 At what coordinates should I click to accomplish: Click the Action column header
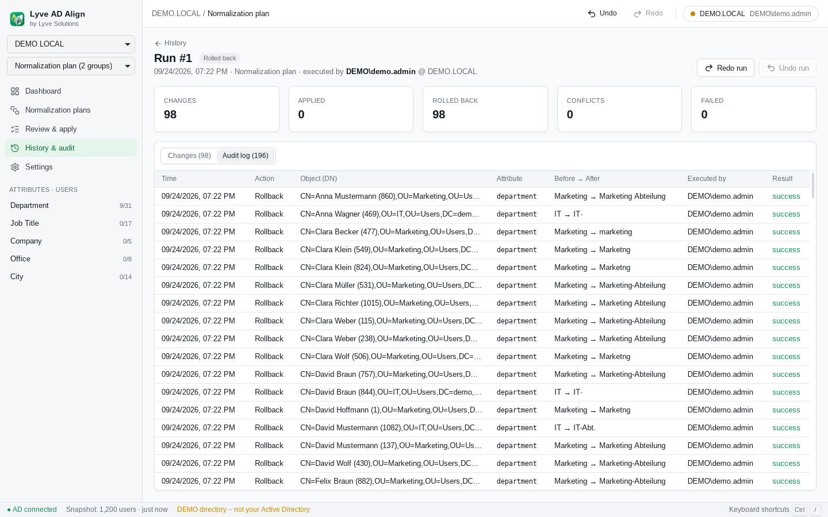click(x=264, y=179)
